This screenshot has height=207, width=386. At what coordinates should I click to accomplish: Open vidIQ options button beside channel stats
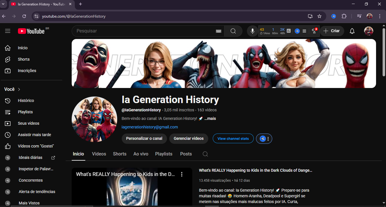coord(264,139)
